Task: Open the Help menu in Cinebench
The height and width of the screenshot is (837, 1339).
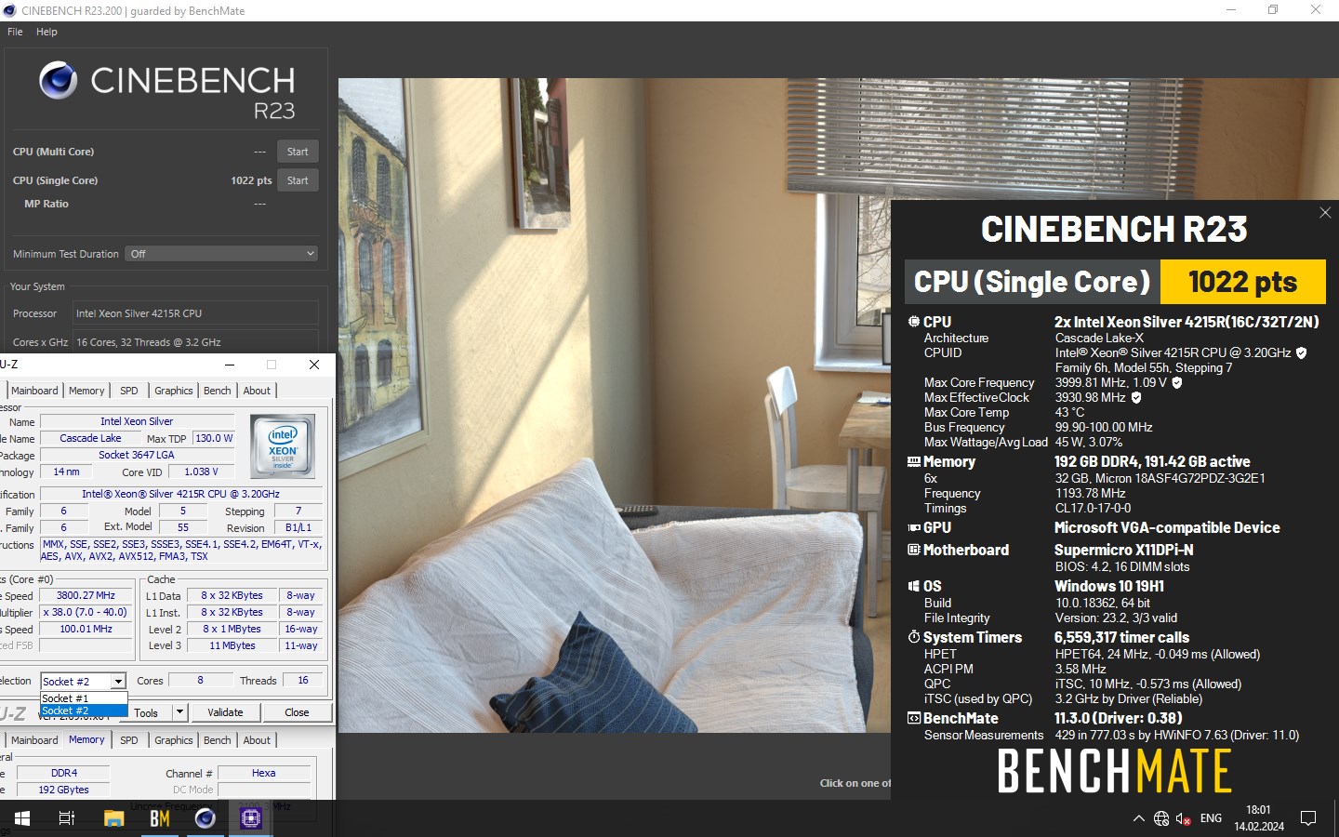Action: pos(46,32)
